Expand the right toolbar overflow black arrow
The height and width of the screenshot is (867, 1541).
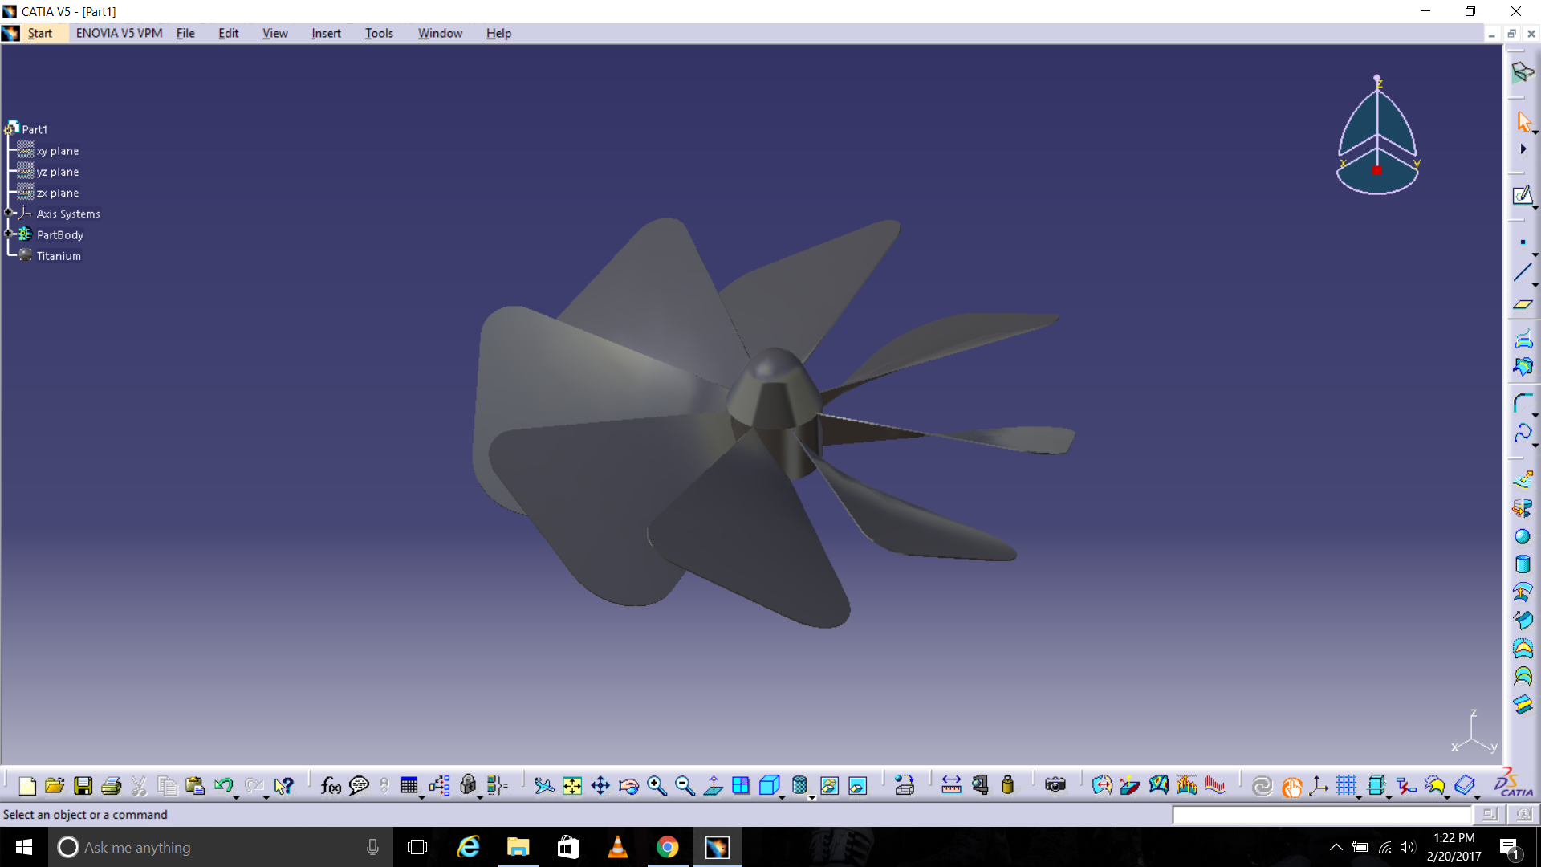point(1523,149)
